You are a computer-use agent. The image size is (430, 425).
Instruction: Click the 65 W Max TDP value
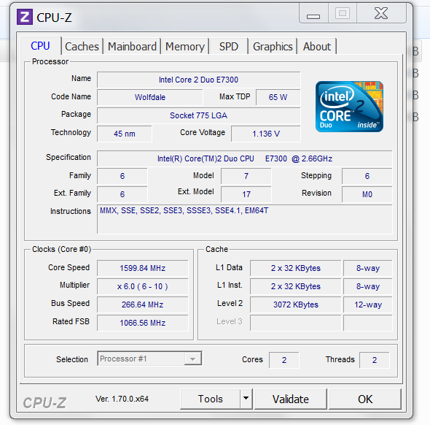pyautogui.click(x=278, y=97)
